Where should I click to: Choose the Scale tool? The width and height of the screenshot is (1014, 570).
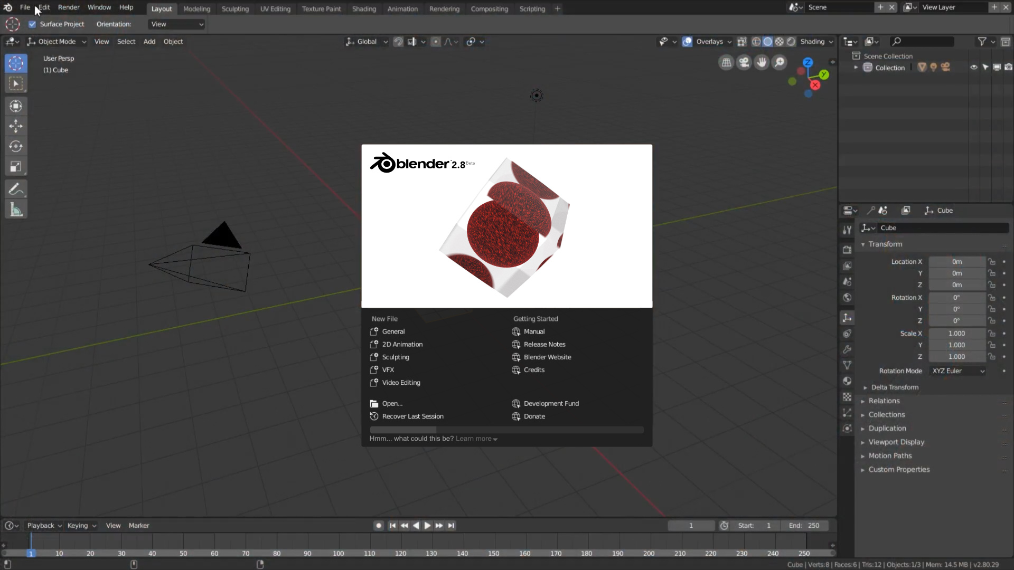tap(16, 167)
